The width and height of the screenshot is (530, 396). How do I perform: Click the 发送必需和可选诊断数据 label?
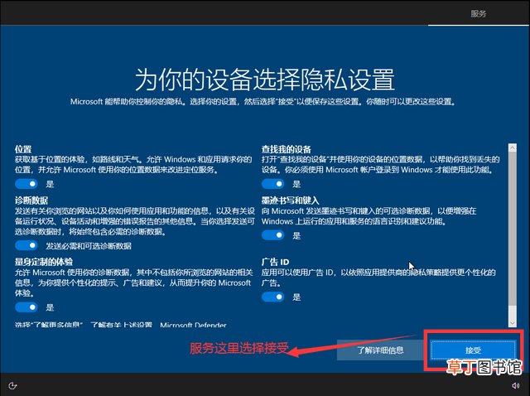click(89, 246)
